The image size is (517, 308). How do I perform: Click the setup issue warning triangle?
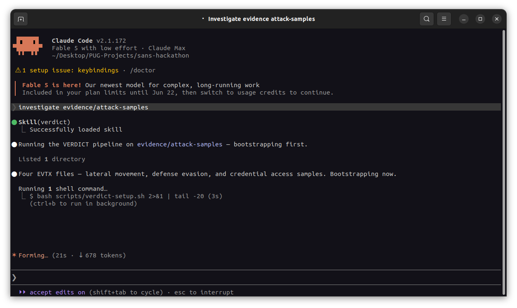click(x=18, y=70)
